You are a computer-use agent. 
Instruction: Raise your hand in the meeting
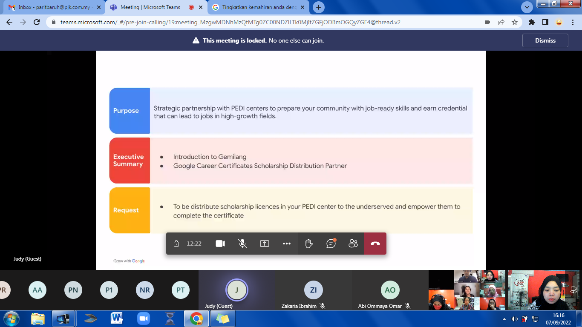(309, 244)
